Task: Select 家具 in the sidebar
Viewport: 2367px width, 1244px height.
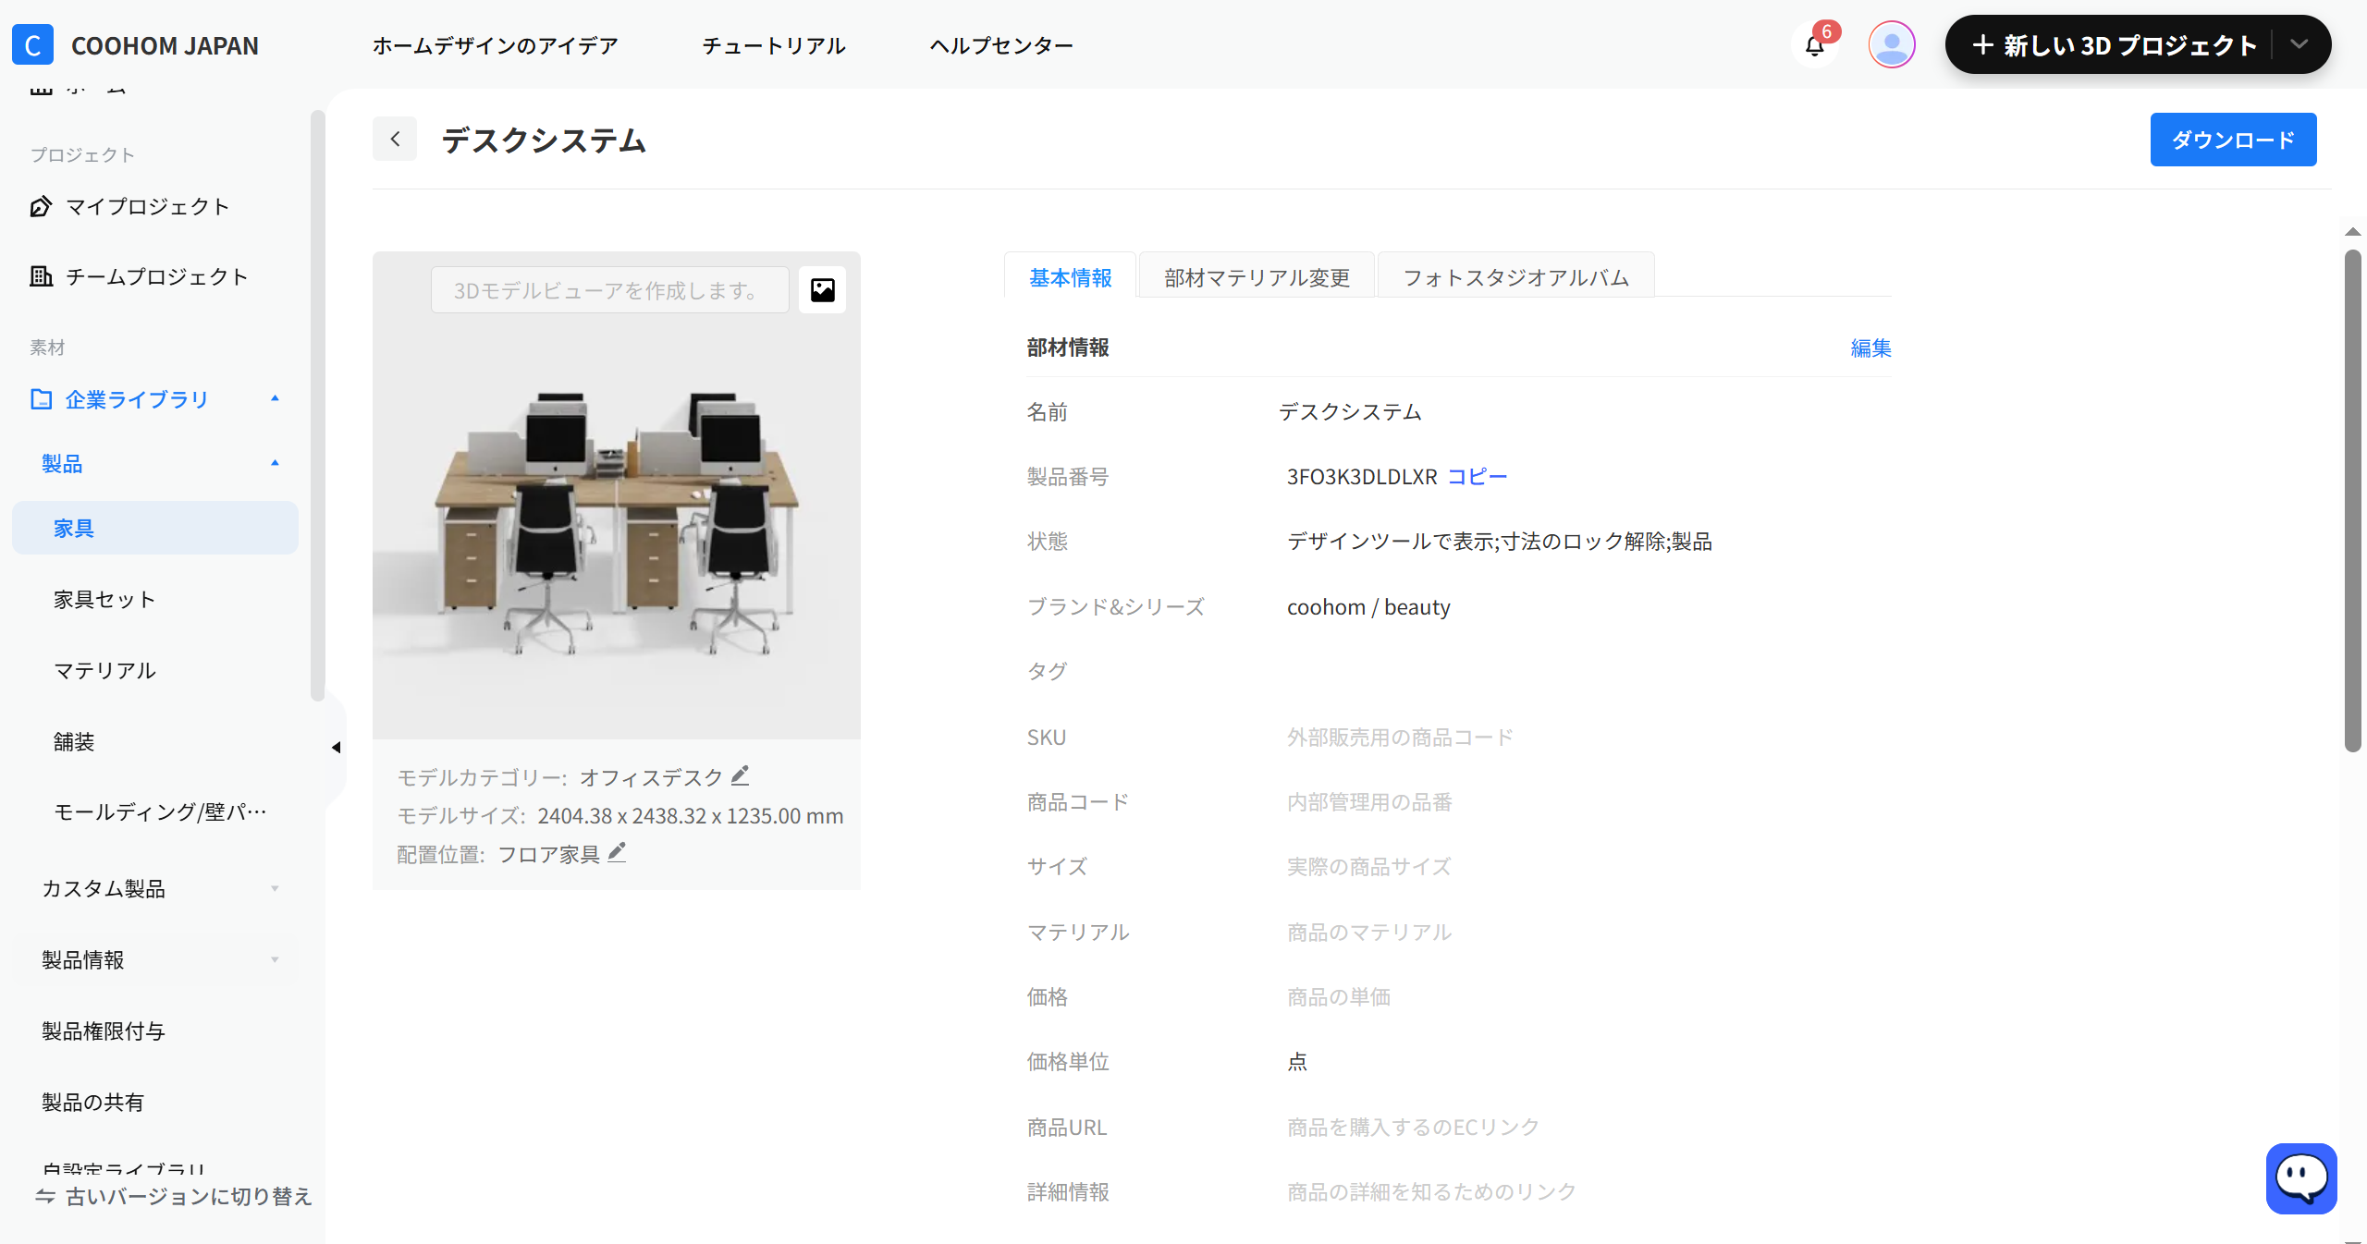Action: (x=155, y=528)
